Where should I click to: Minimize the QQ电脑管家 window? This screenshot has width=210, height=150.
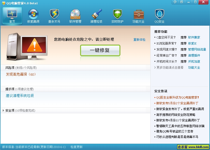pyautogui.click(x=188, y=2)
